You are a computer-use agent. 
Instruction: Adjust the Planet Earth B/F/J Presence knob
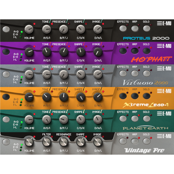pos(64,119)
